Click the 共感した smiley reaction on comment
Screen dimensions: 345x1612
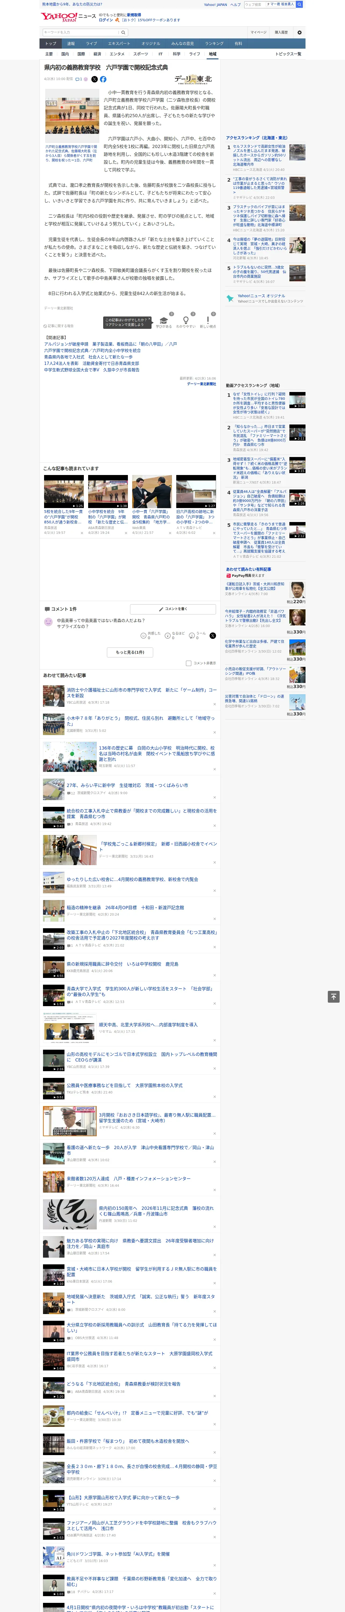click(143, 635)
